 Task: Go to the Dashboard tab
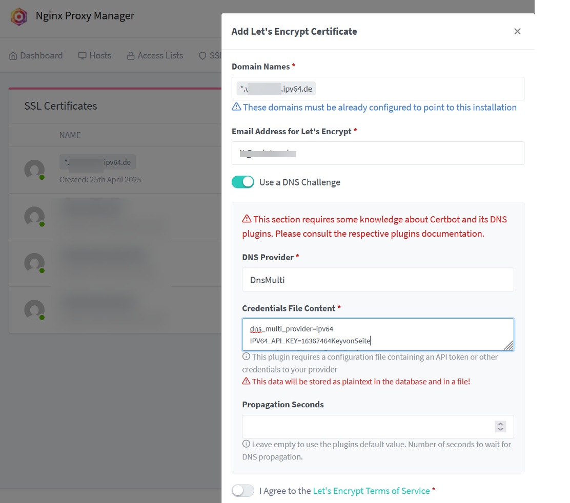coord(41,56)
